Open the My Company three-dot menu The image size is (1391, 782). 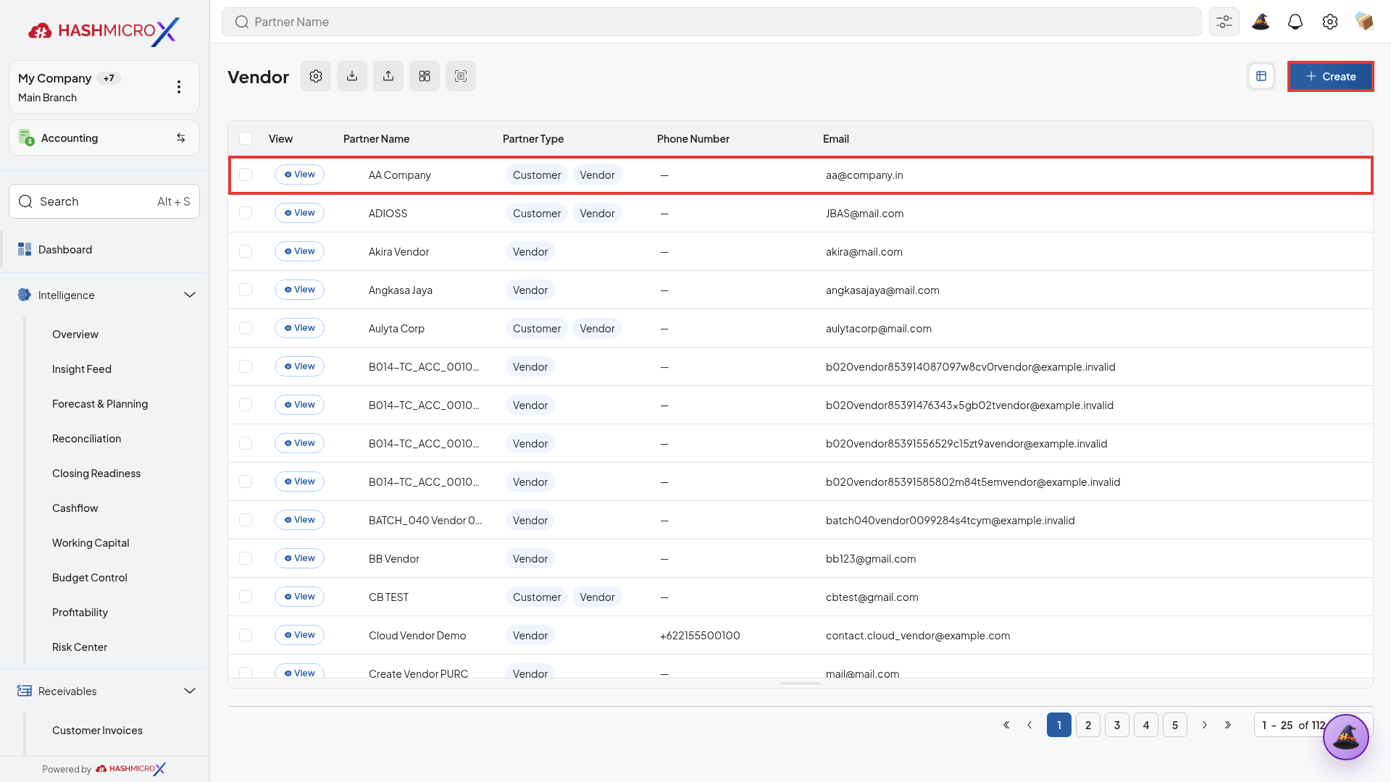[x=179, y=87]
